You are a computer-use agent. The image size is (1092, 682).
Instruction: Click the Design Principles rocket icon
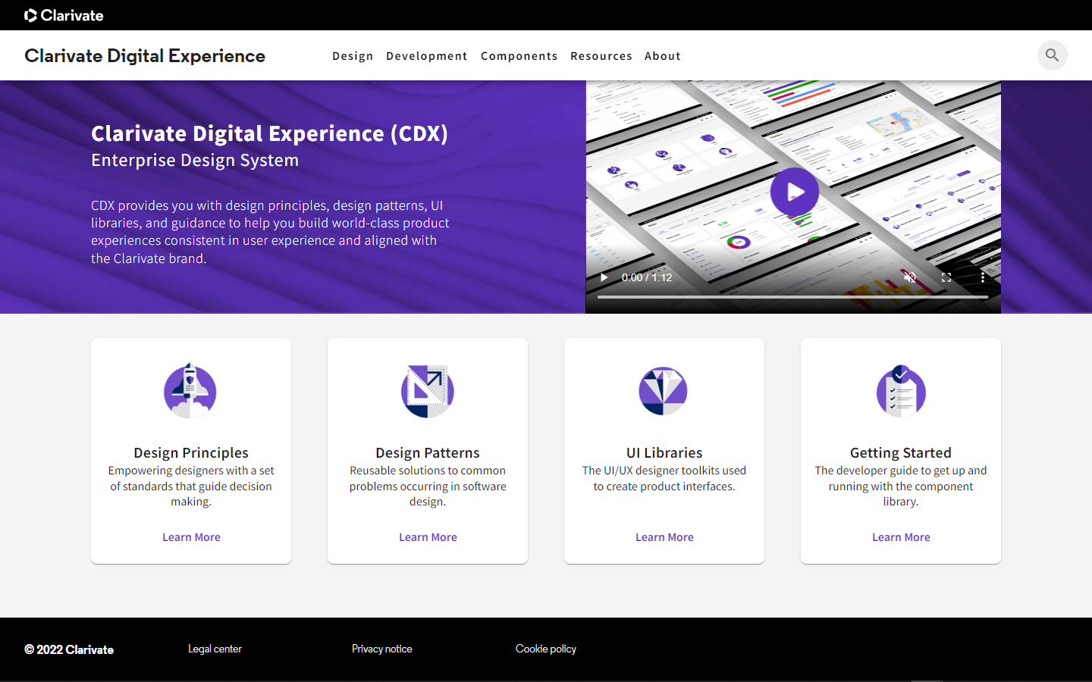pos(190,391)
